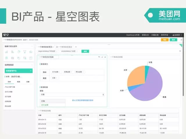The width and height of the screenshot is (186, 139).
Task: Select the bar chart component icon
Action: (x=6, y=52)
